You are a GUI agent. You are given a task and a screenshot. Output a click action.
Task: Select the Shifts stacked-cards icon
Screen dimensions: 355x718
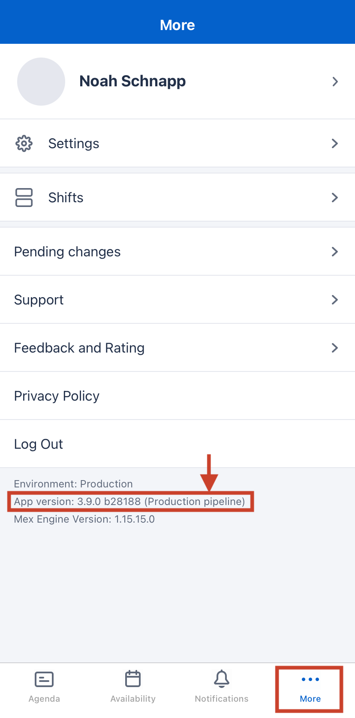[24, 198]
